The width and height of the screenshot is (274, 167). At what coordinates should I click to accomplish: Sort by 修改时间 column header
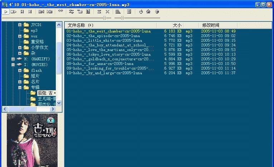pos(211,25)
